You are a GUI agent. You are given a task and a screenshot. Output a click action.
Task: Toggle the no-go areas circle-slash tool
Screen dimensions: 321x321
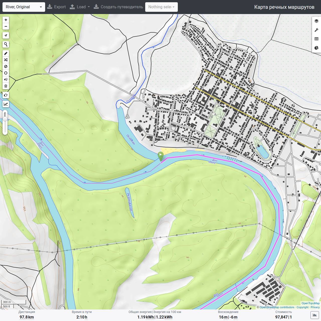coord(6,66)
